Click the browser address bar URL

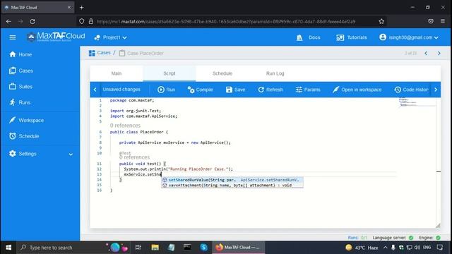tap(226, 22)
